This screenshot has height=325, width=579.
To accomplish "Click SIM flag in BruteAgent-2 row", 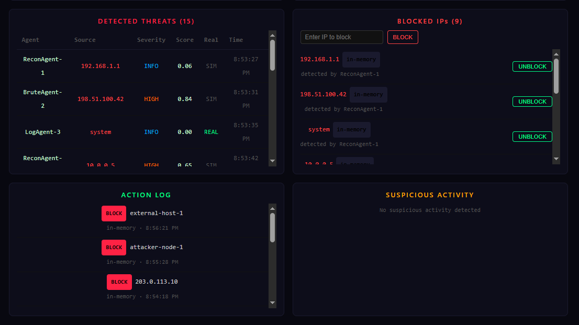I will click(x=211, y=99).
